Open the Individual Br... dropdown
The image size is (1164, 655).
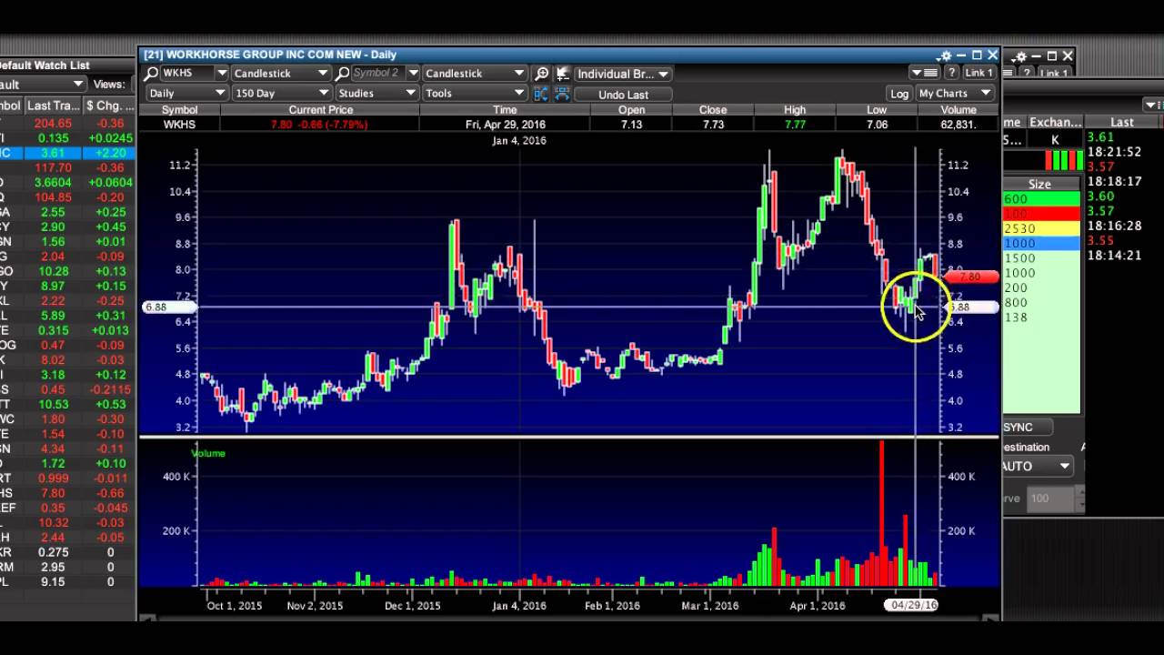[x=623, y=74]
